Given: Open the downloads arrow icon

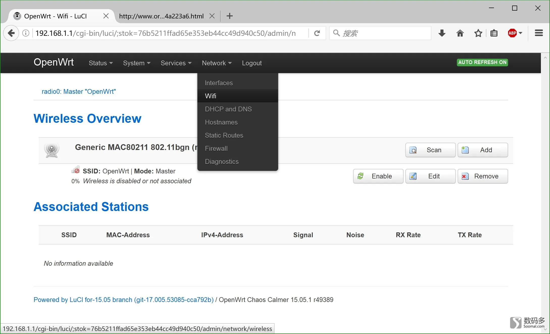Looking at the screenshot, I should [x=442, y=33].
